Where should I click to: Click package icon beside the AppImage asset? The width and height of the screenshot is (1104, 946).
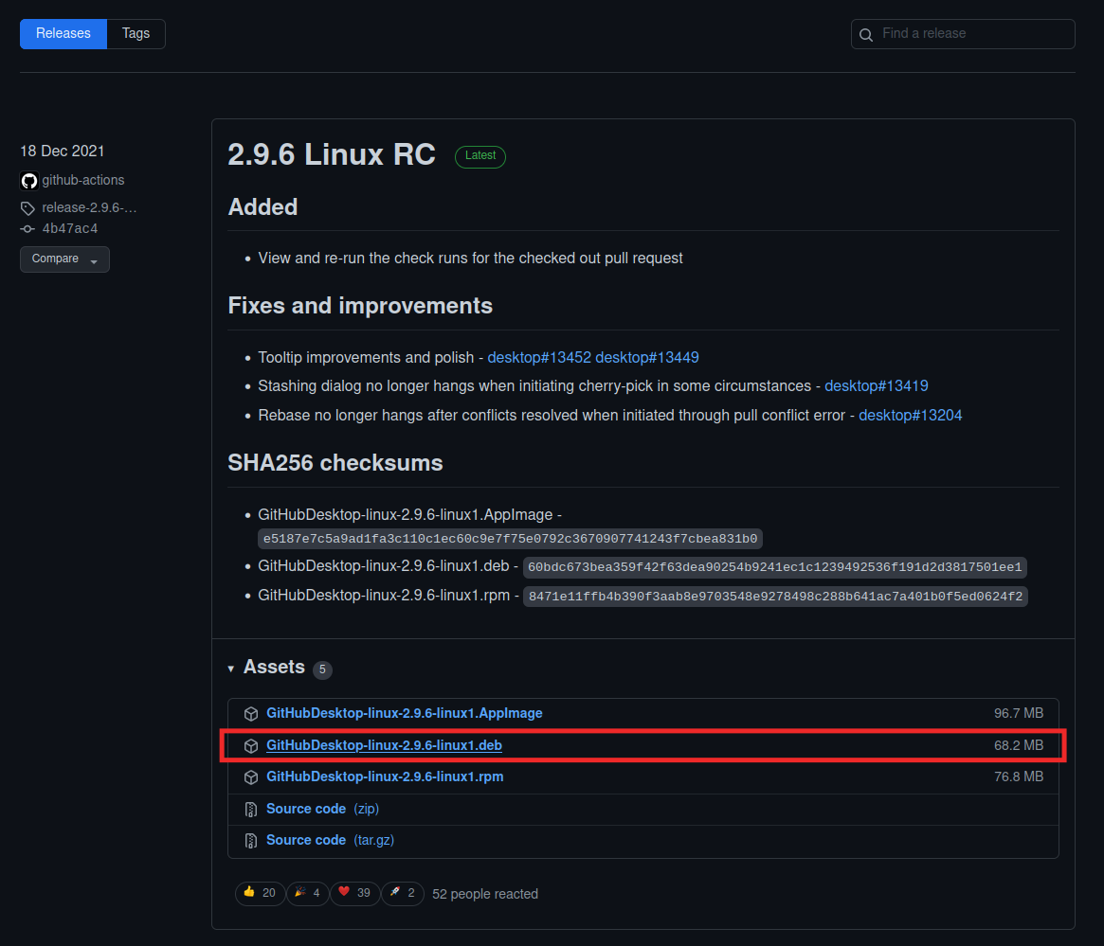(251, 714)
